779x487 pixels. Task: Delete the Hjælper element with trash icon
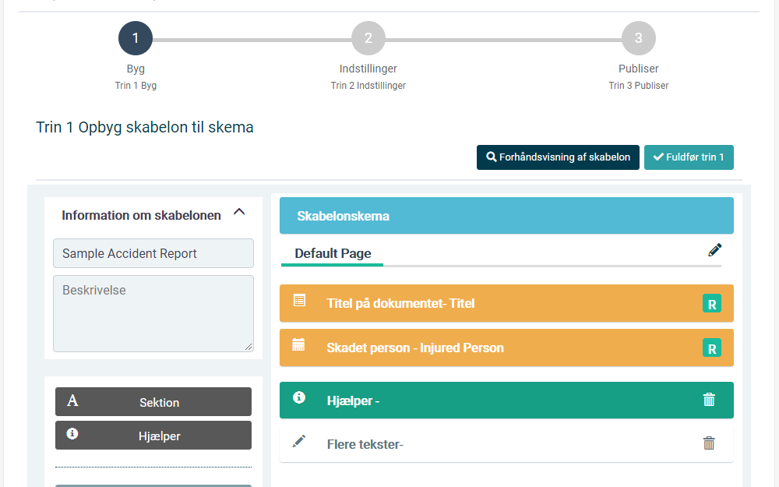[x=709, y=400]
